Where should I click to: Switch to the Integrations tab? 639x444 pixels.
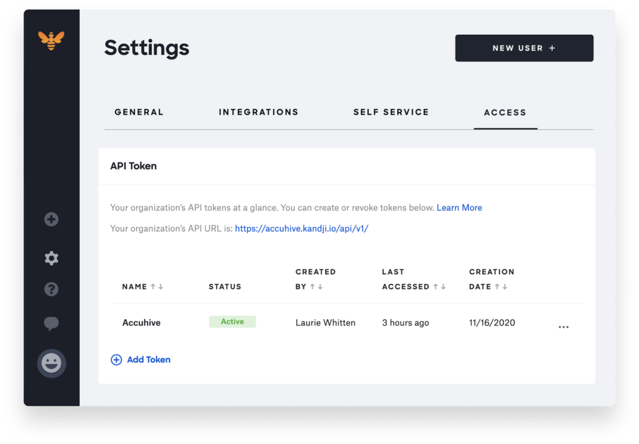(258, 112)
